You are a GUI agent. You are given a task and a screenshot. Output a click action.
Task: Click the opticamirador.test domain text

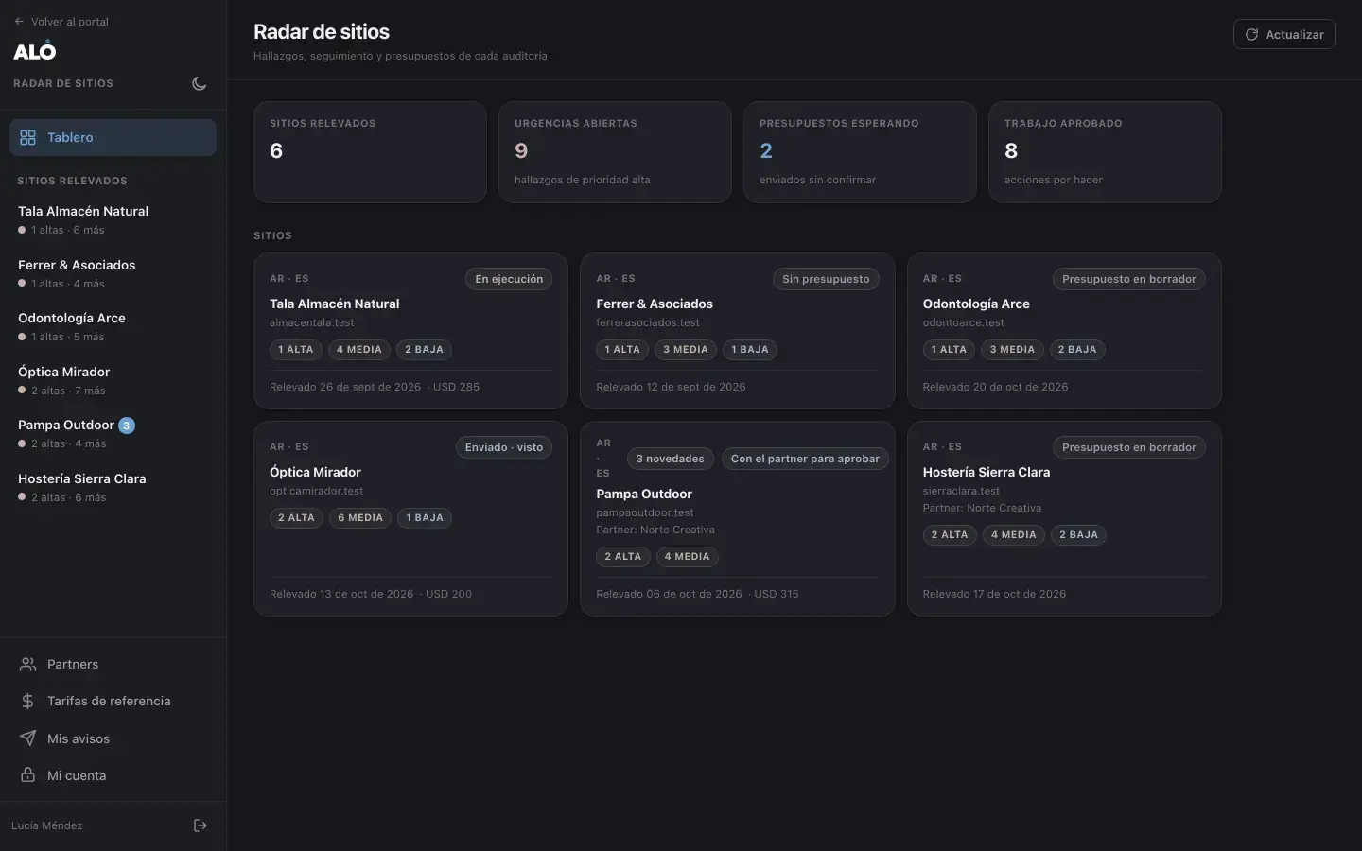pyautogui.click(x=317, y=491)
